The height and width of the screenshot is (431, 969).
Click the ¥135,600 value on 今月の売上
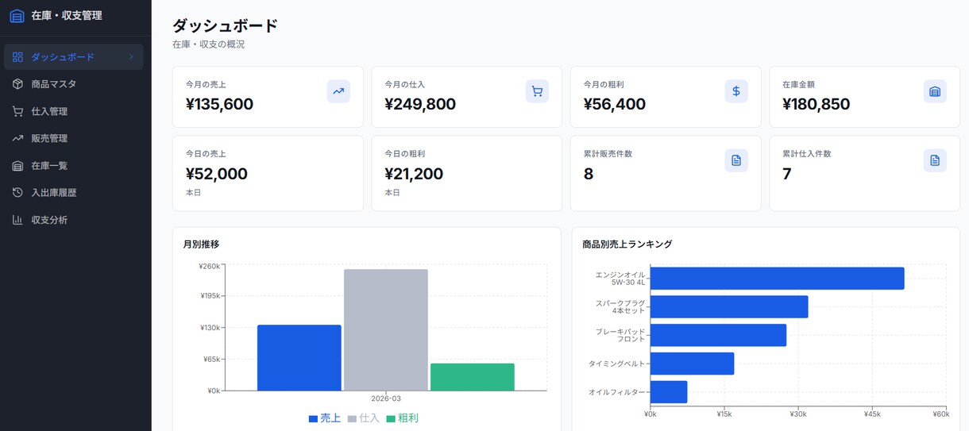tap(219, 104)
